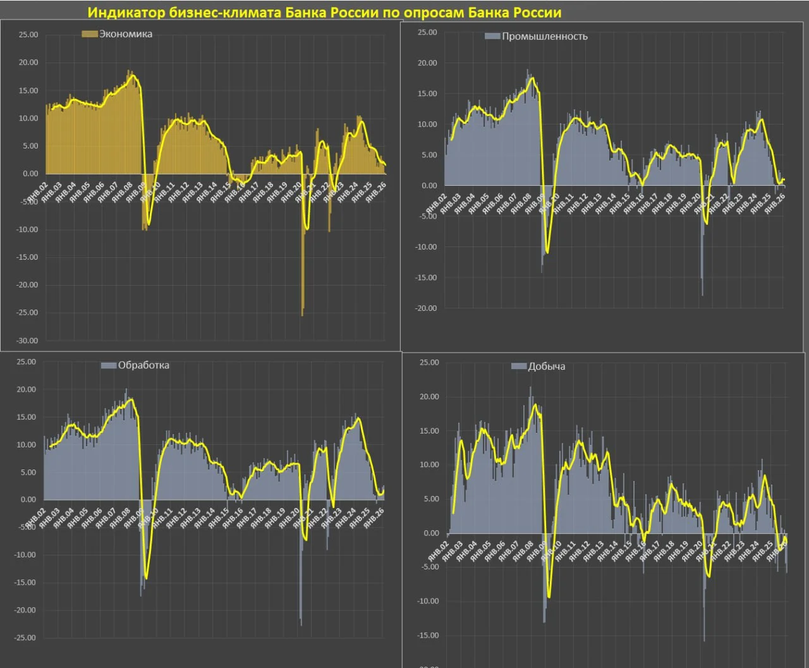The image size is (809, 668).
Task: Select the Обработка legend label text
Action: pos(143,365)
